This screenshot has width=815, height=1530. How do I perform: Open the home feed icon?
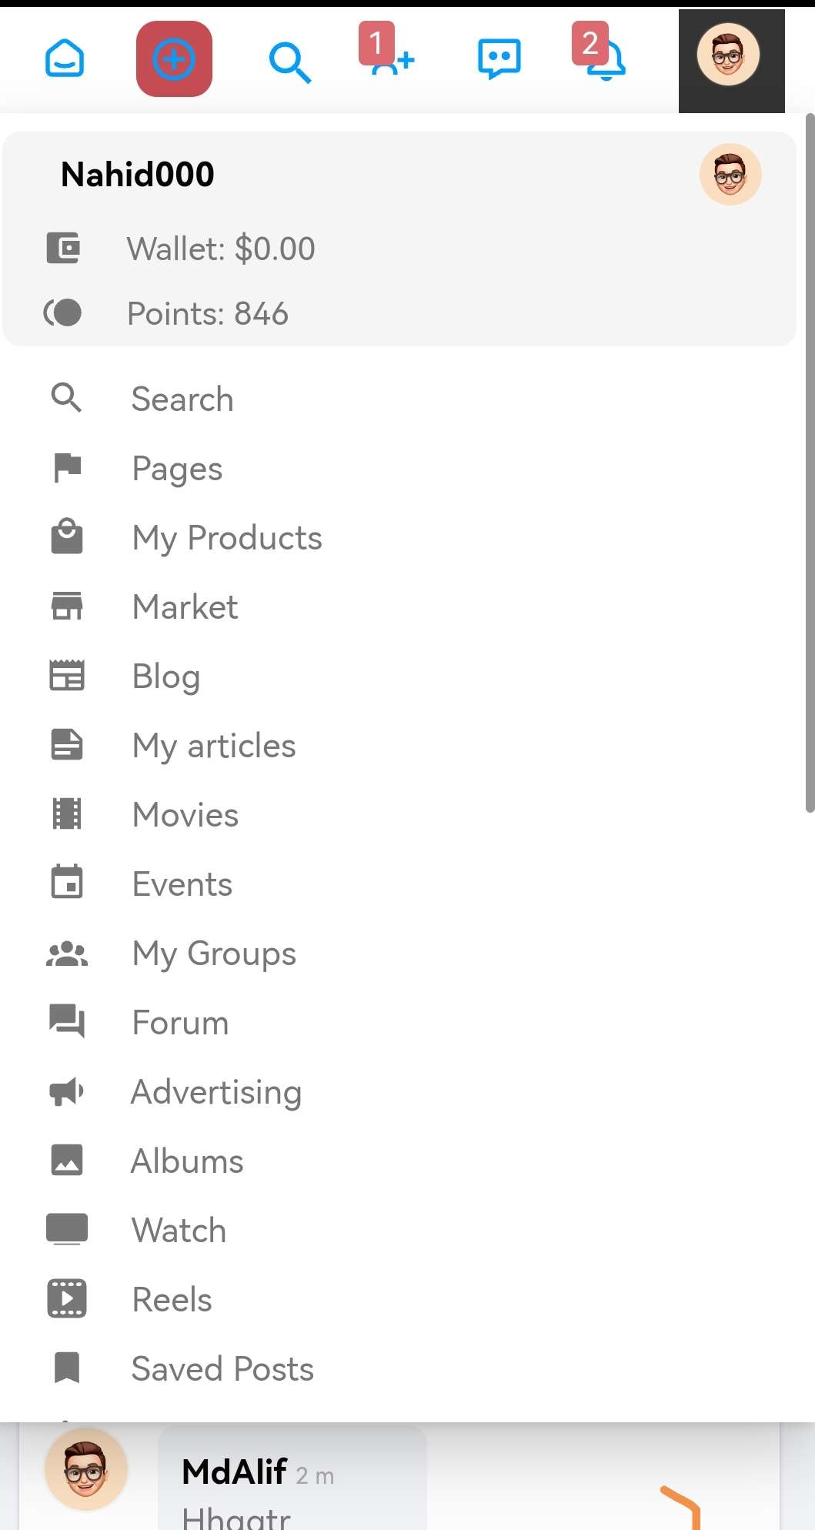pos(65,59)
